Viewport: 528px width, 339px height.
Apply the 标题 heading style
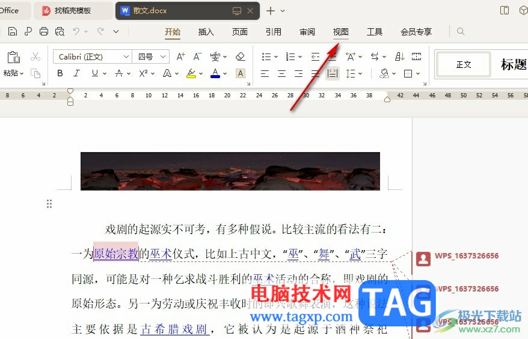click(x=512, y=64)
